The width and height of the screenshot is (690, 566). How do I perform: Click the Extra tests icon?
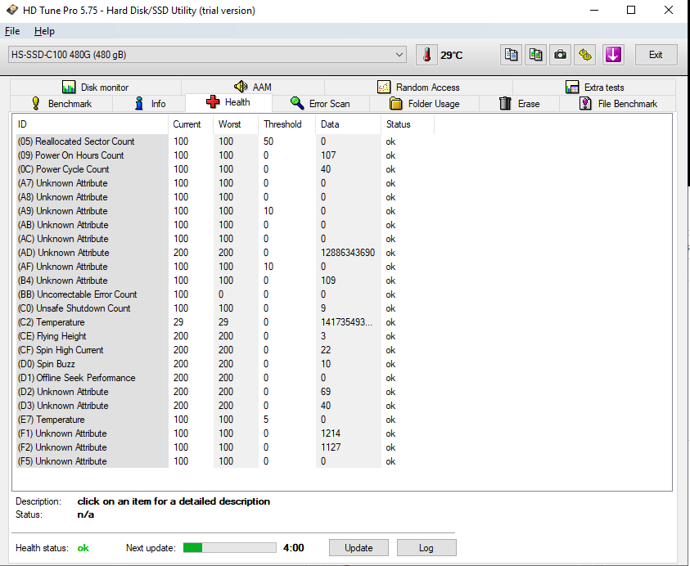click(572, 87)
